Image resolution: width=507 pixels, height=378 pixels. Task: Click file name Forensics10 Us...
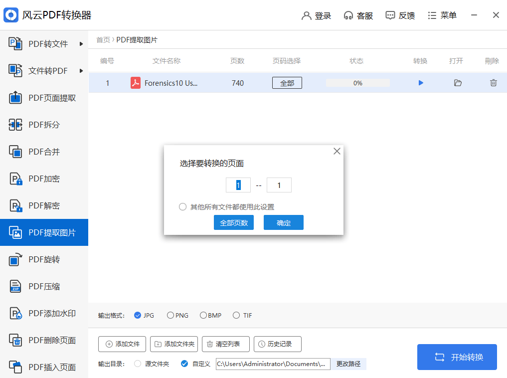(x=171, y=83)
